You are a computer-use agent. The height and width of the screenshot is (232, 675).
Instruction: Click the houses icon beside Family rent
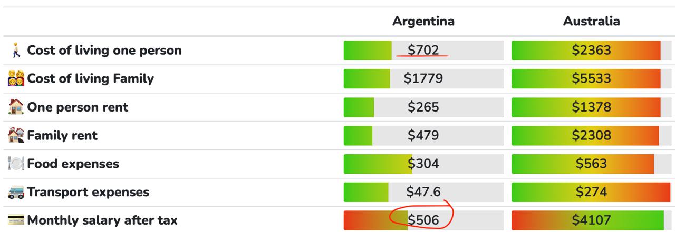click(16, 135)
